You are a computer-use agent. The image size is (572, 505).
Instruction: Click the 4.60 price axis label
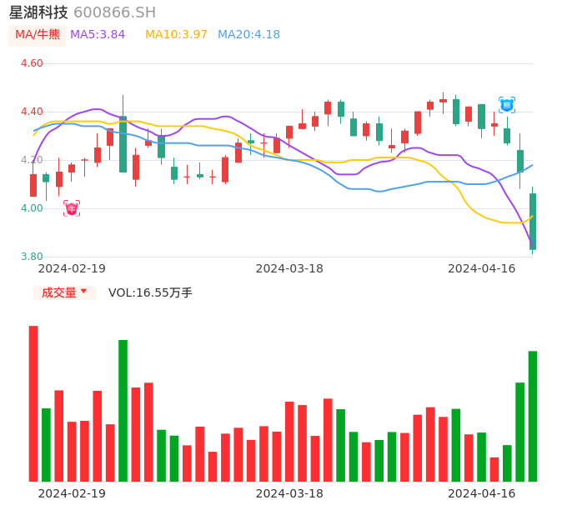pyautogui.click(x=32, y=63)
